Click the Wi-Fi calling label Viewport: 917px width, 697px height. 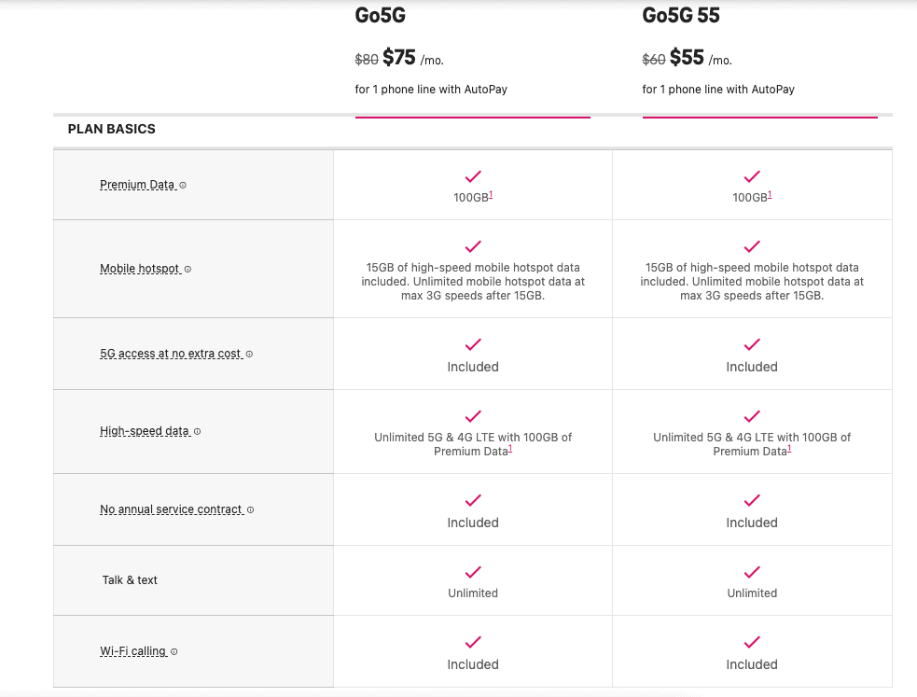[133, 652]
